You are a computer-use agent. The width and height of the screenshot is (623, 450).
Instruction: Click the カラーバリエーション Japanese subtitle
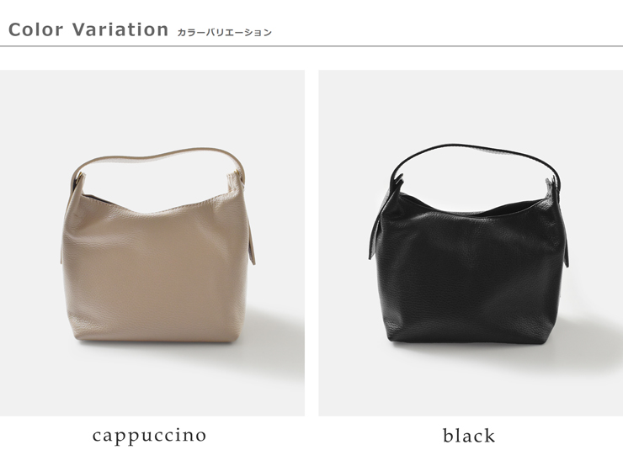(224, 33)
